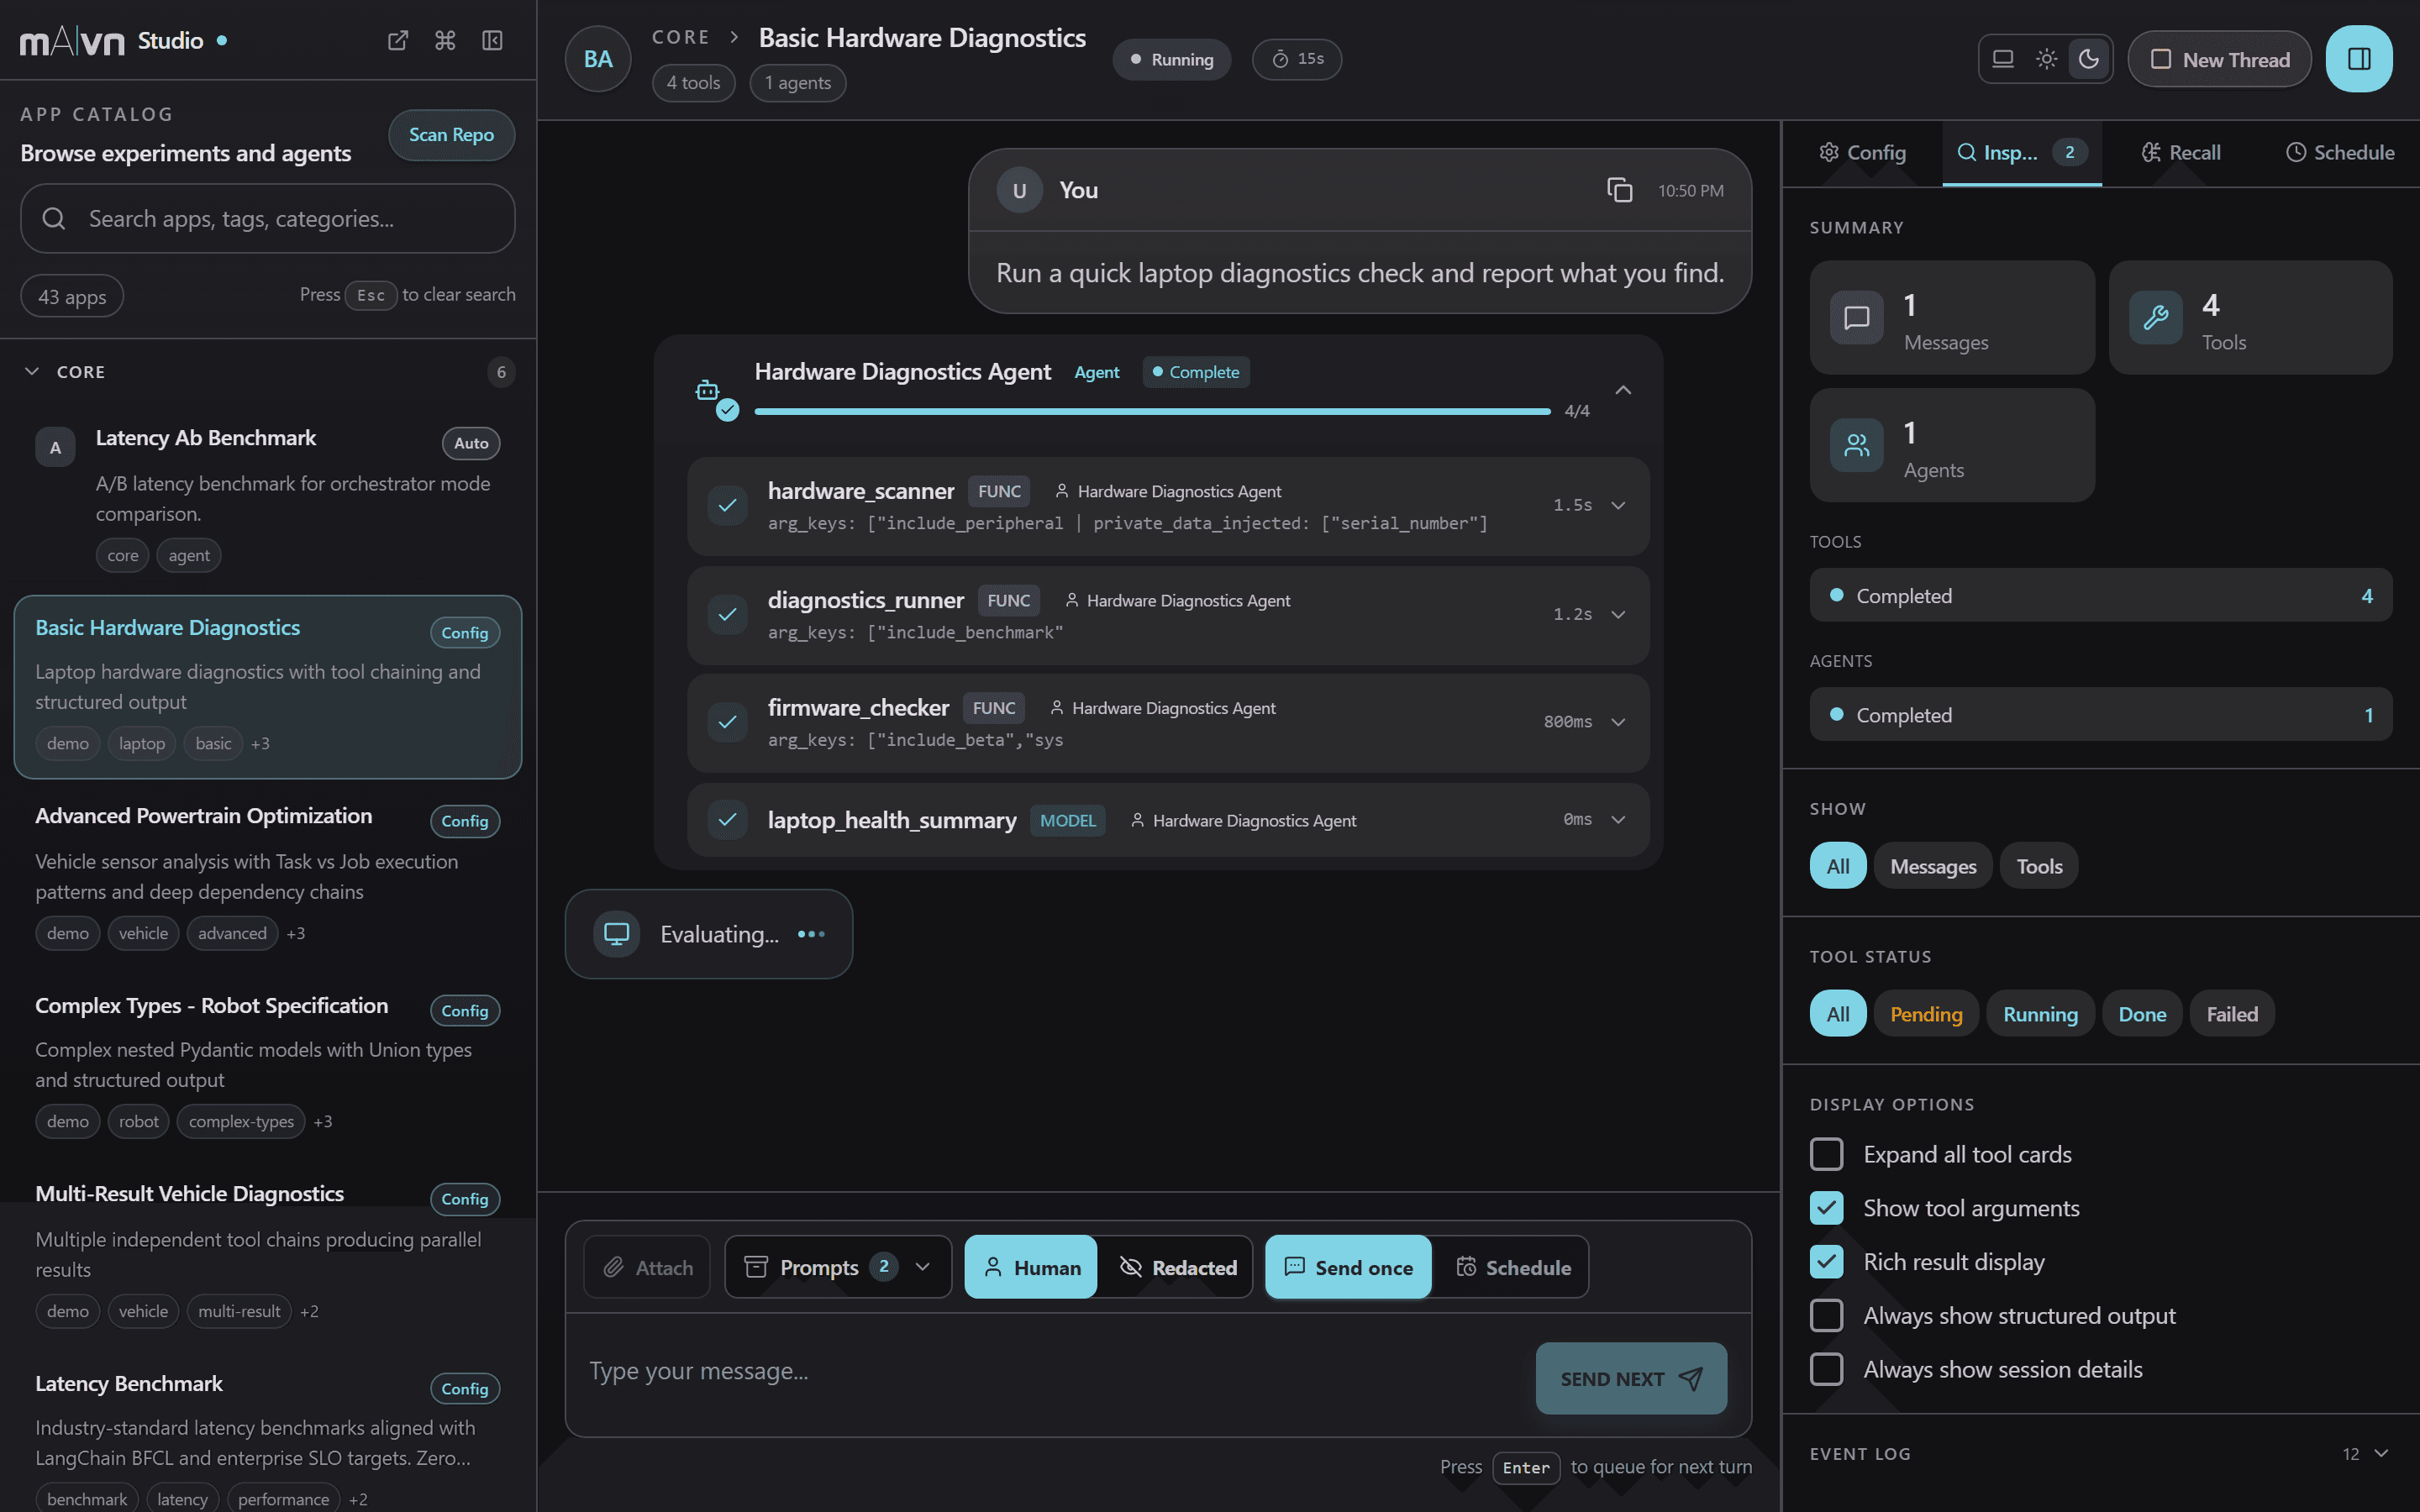Image resolution: width=2420 pixels, height=1512 pixels.
Task: Copy the You message with the copy icon
Action: [x=1619, y=190]
